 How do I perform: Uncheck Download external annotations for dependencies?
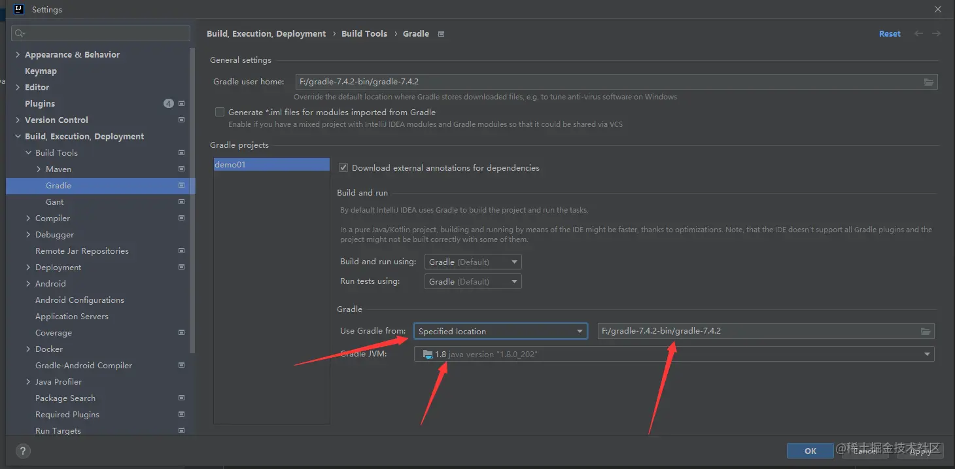[343, 167]
